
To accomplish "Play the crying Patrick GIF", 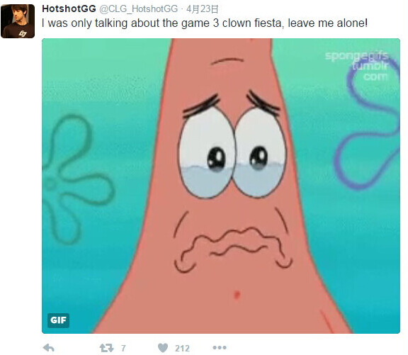I will (x=221, y=186).
